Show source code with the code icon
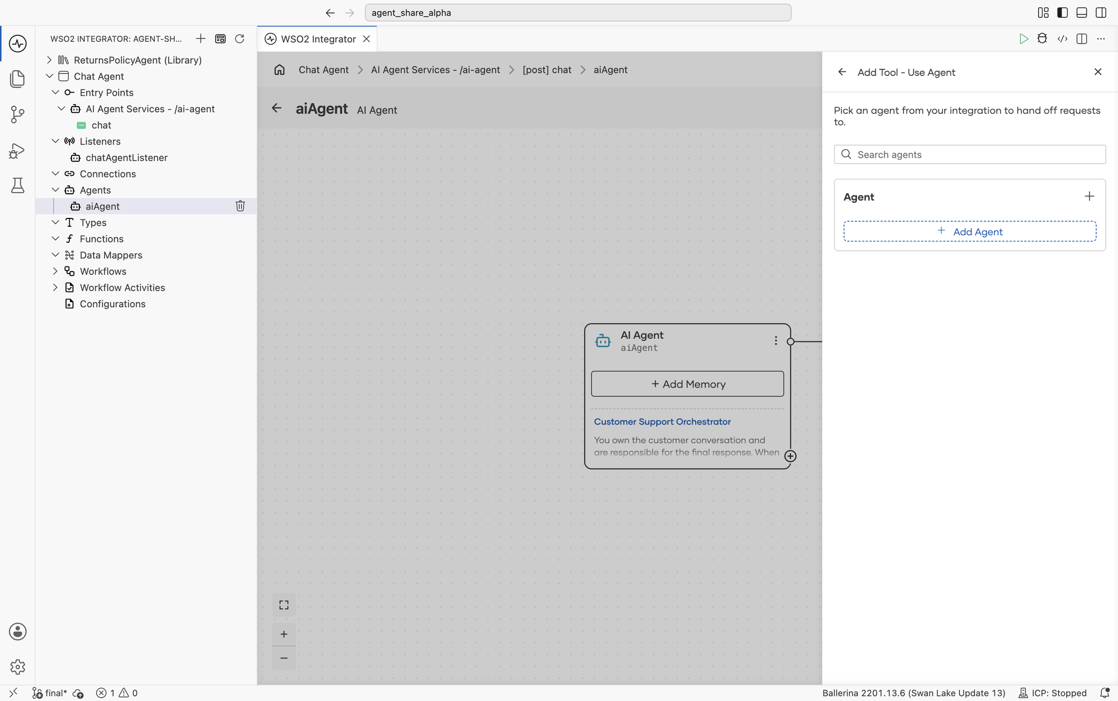Screen dimensions: 1118x701 coord(1062,39)
